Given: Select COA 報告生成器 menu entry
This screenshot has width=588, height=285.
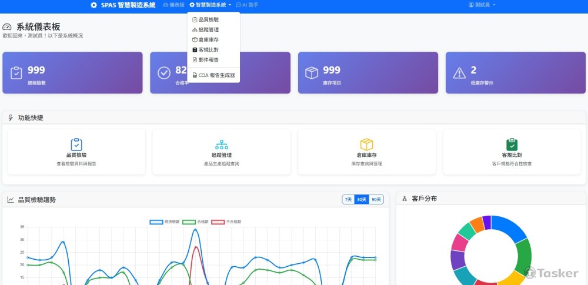Looking at the screenshot, I should 213,75.
